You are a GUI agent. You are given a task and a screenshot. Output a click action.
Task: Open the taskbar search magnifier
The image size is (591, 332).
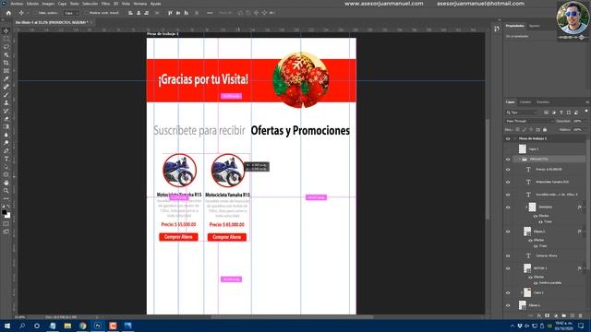(22, 326)
